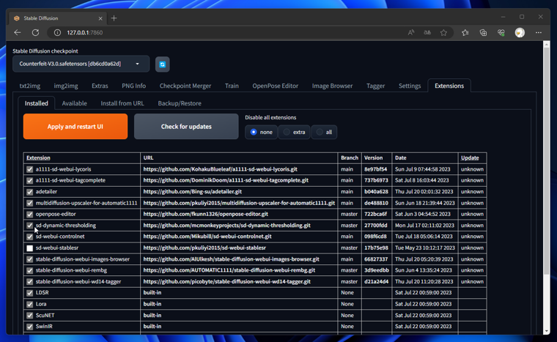Click the page vertical scrollbar
The height and width of the screenshot is (342, 557).
(546, 160)
